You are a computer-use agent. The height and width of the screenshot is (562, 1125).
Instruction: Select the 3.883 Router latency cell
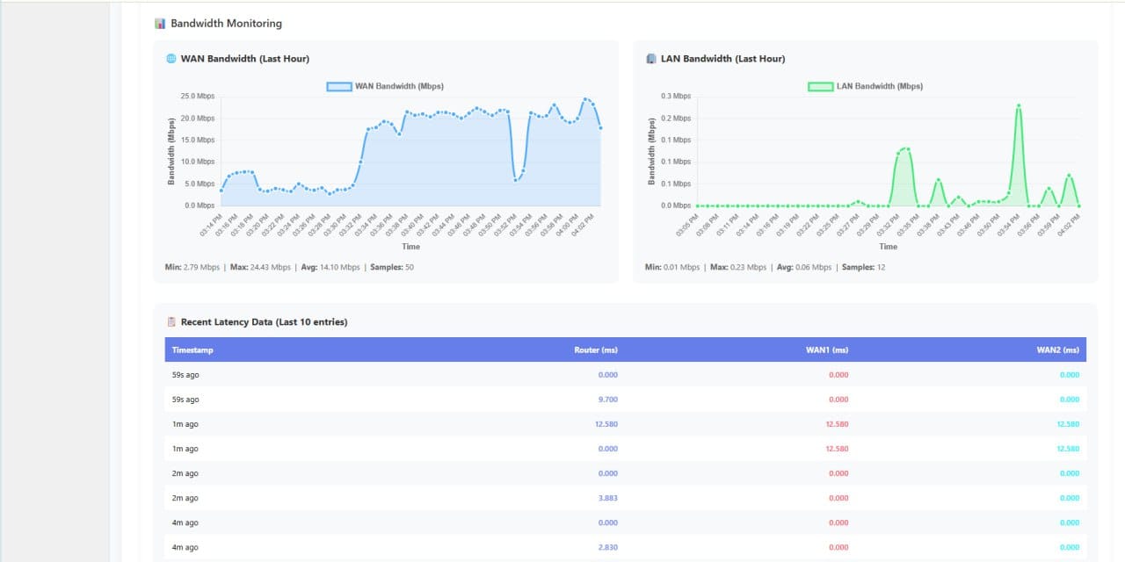[607, 498]
